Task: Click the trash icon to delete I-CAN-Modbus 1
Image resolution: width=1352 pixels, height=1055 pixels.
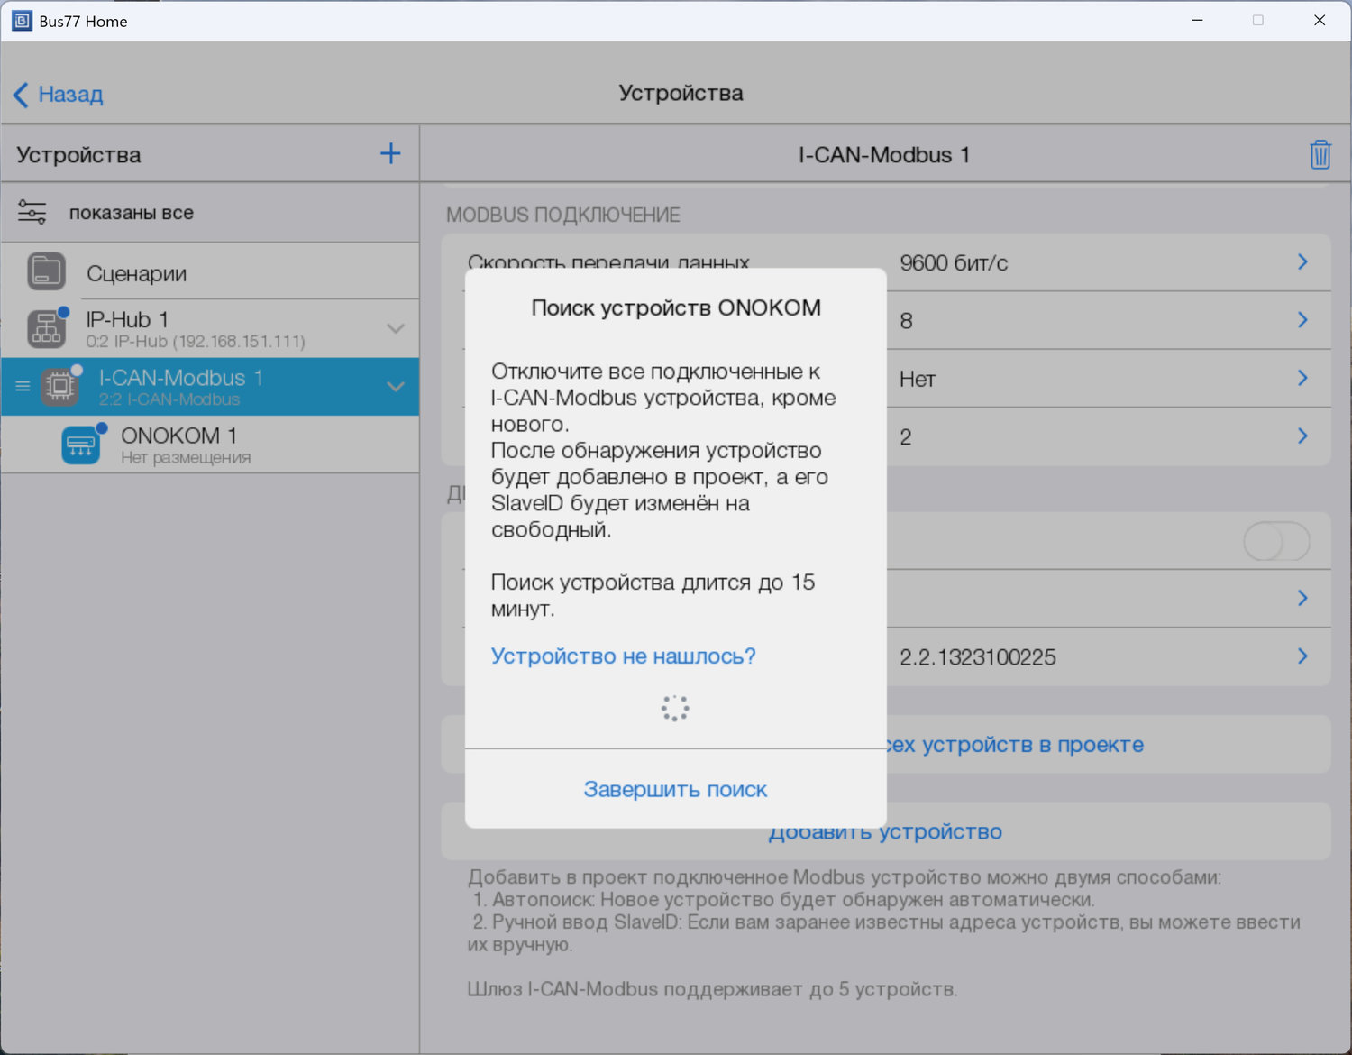Action: 1320,154
